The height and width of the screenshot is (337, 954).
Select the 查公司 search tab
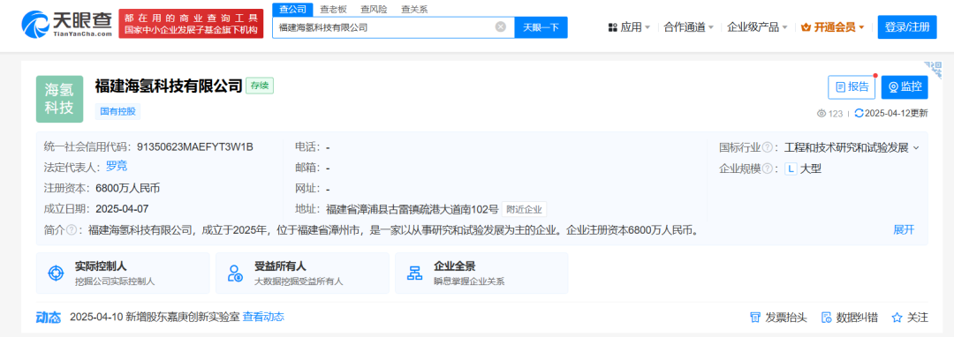(x=292, y=9)
